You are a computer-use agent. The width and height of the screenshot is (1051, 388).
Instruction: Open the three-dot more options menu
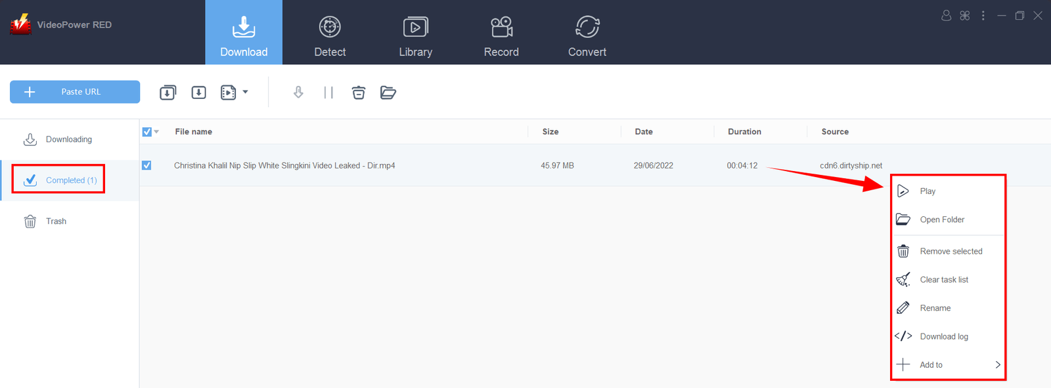[x=983, y=15]
